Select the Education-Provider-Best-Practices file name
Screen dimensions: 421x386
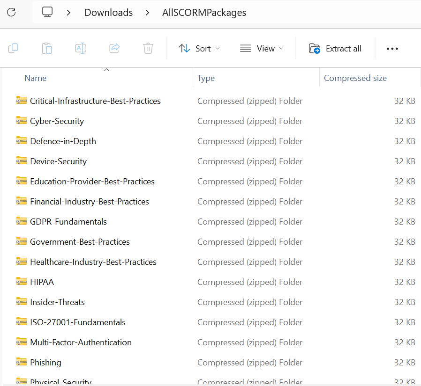point(92,182)
